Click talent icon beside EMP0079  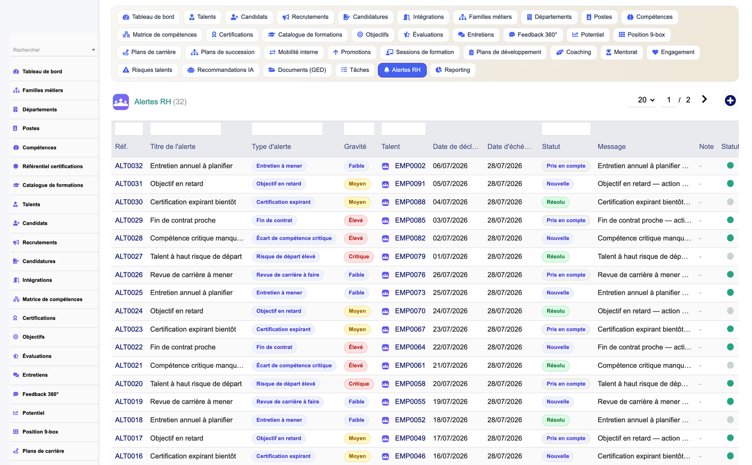385,256
